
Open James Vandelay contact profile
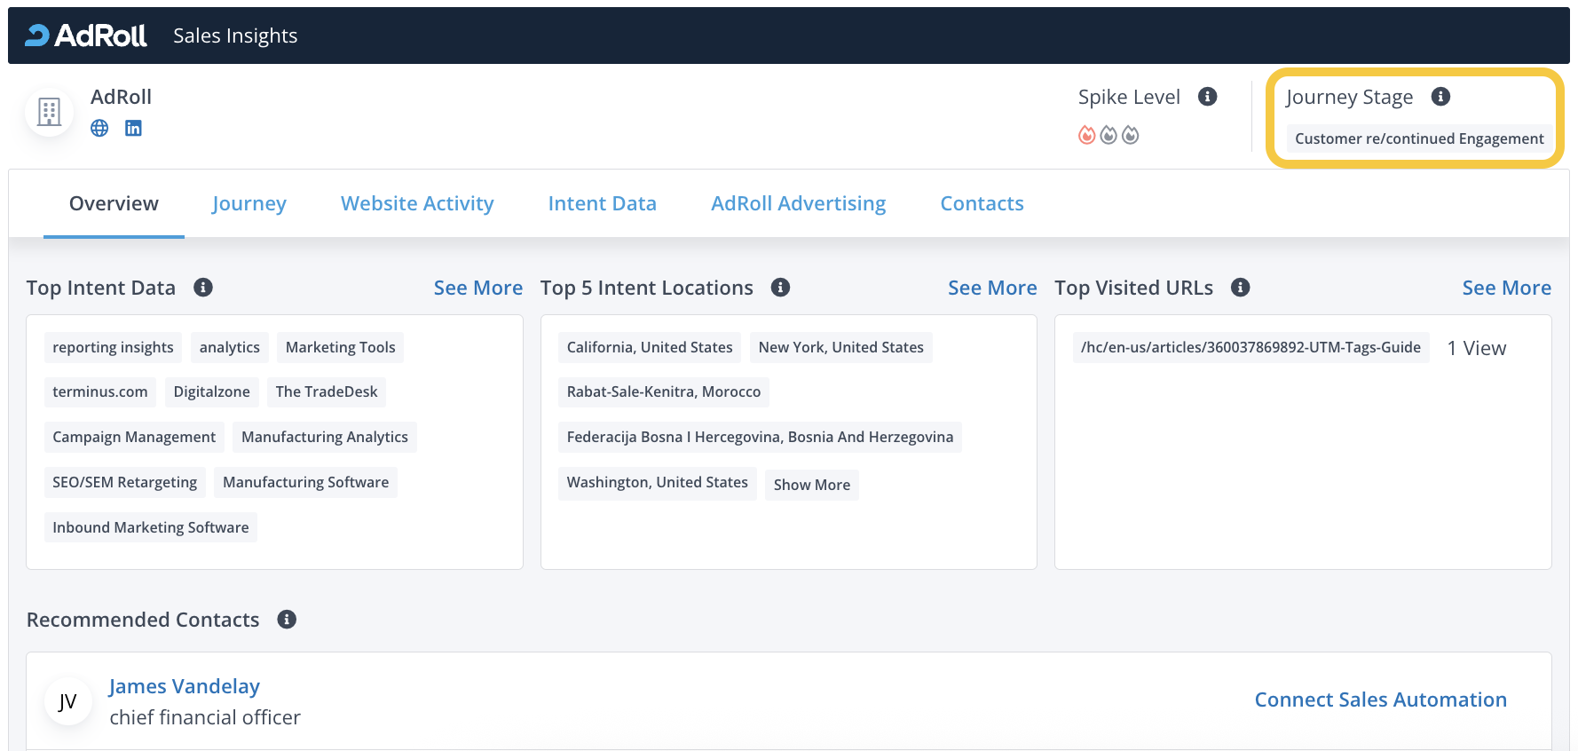(185, 686)
